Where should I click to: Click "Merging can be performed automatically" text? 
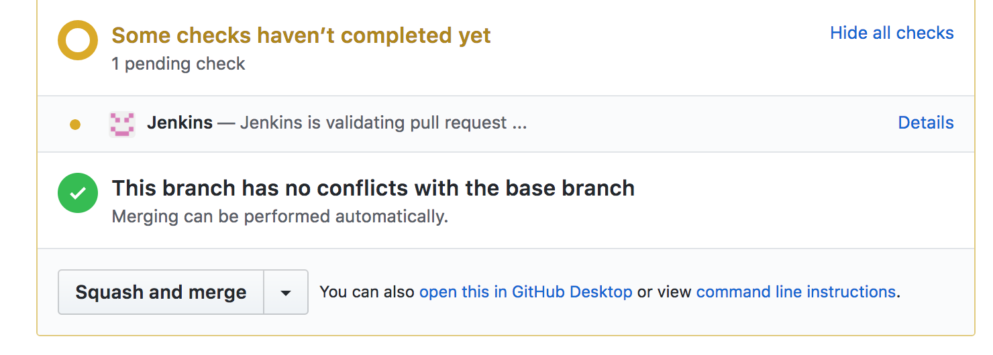280,217
